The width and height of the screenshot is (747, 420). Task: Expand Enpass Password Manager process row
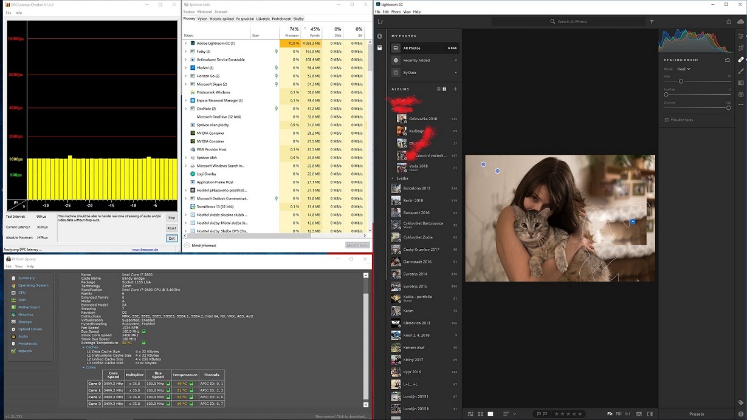click(x=186, y=100)
